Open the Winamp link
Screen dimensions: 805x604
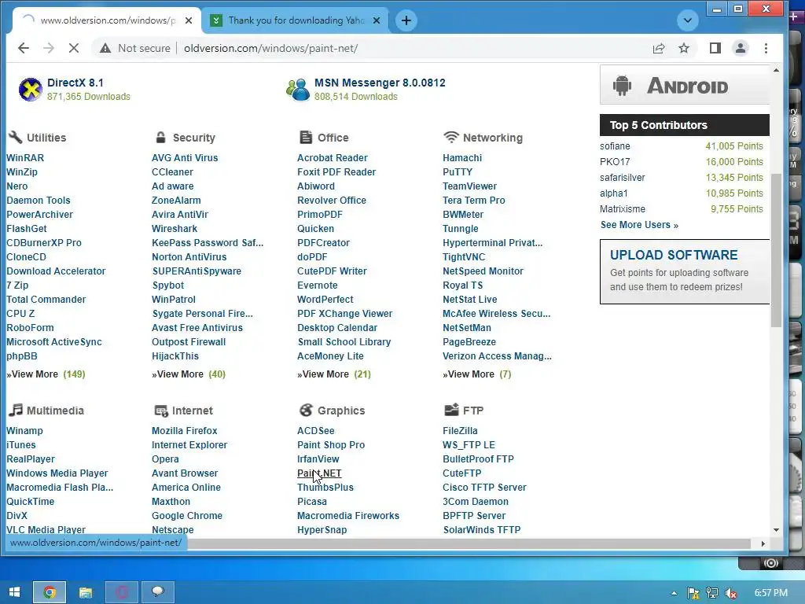tap(24, 430)
